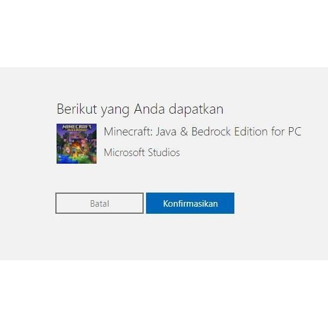Click the word dapatkan in the heading
Screen dimensions: 328x328
click(196, 110)
